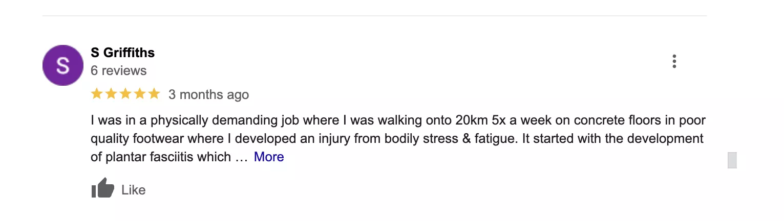Click the scrollbar thumb on the right edge
784x221 pixels.
tap(732, 160)
